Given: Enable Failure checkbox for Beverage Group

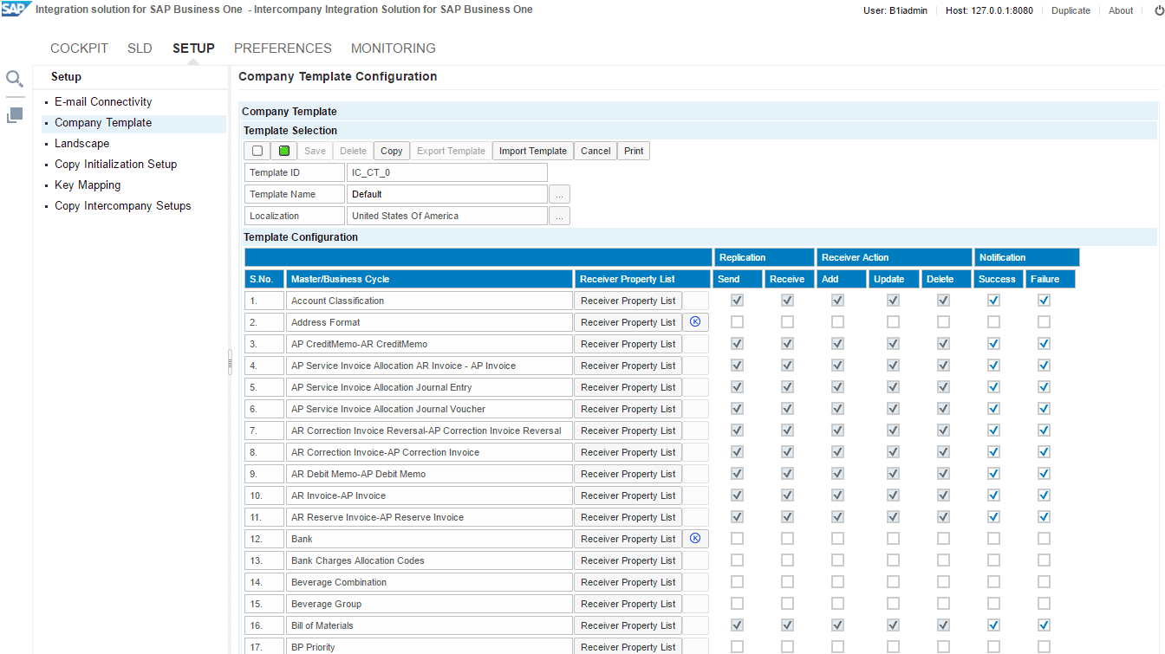Looking at the screenshot, I should [1045, 604].
